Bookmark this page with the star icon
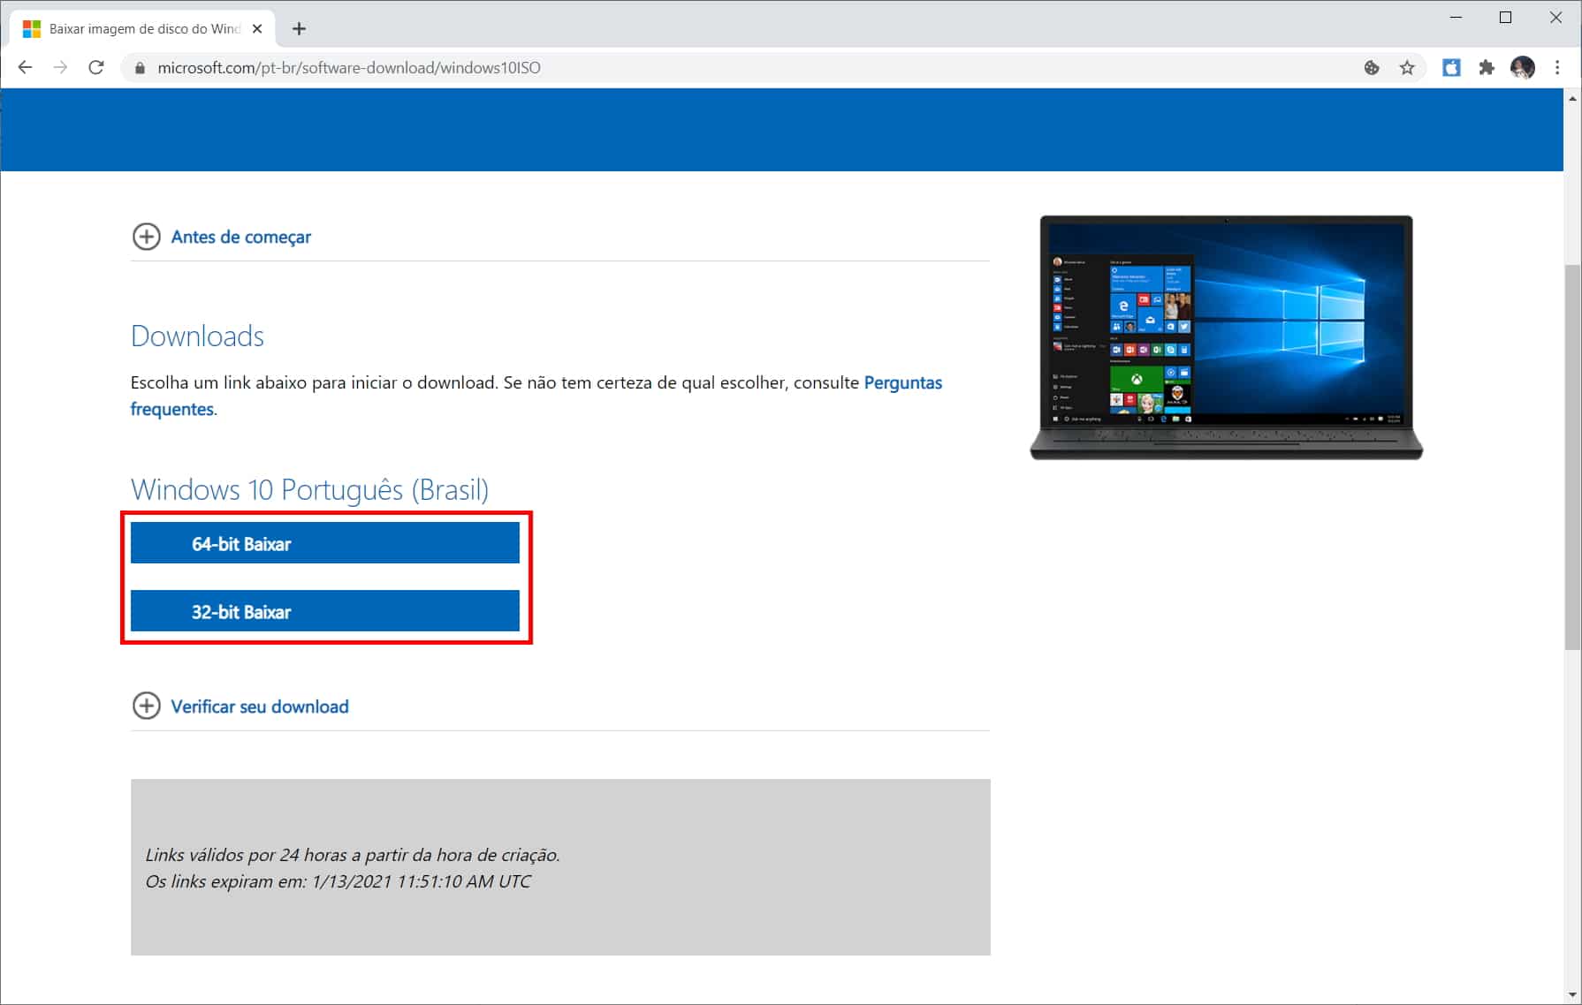 click(1406, 67)
